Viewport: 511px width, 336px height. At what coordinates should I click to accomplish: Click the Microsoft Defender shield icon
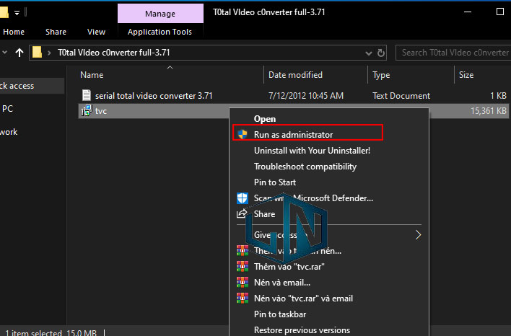pos(242,198)
